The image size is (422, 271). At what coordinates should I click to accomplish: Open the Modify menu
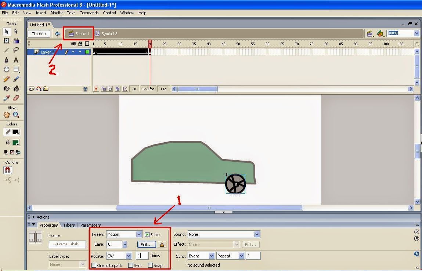click(57, 12)
